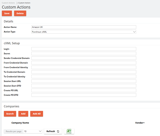Click the Add company button
160x136 pixels.
point(23,114)
